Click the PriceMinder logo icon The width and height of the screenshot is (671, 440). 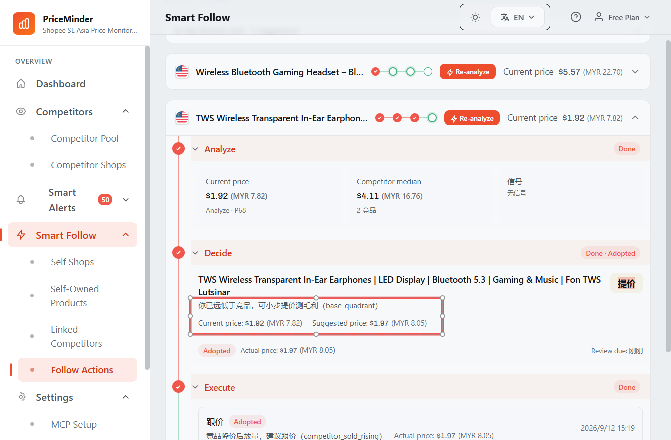coord(24,23)
